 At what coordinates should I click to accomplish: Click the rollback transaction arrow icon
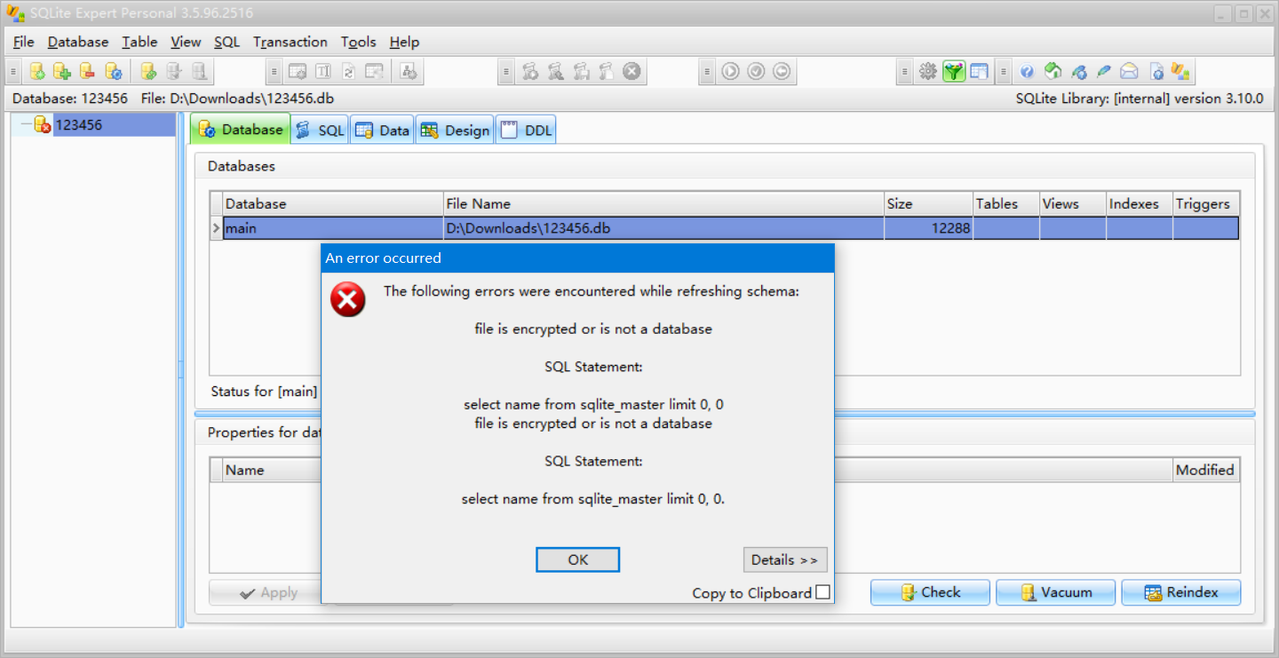(x=782, y=71)
